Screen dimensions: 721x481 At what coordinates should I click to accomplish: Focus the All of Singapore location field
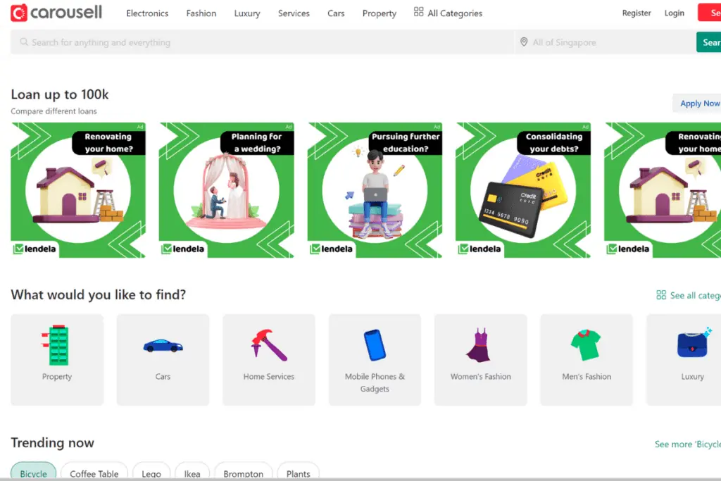click(606, 42)
